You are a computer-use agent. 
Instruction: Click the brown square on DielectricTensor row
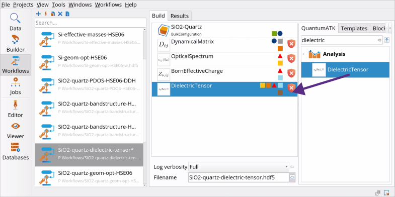click(280, 92)
